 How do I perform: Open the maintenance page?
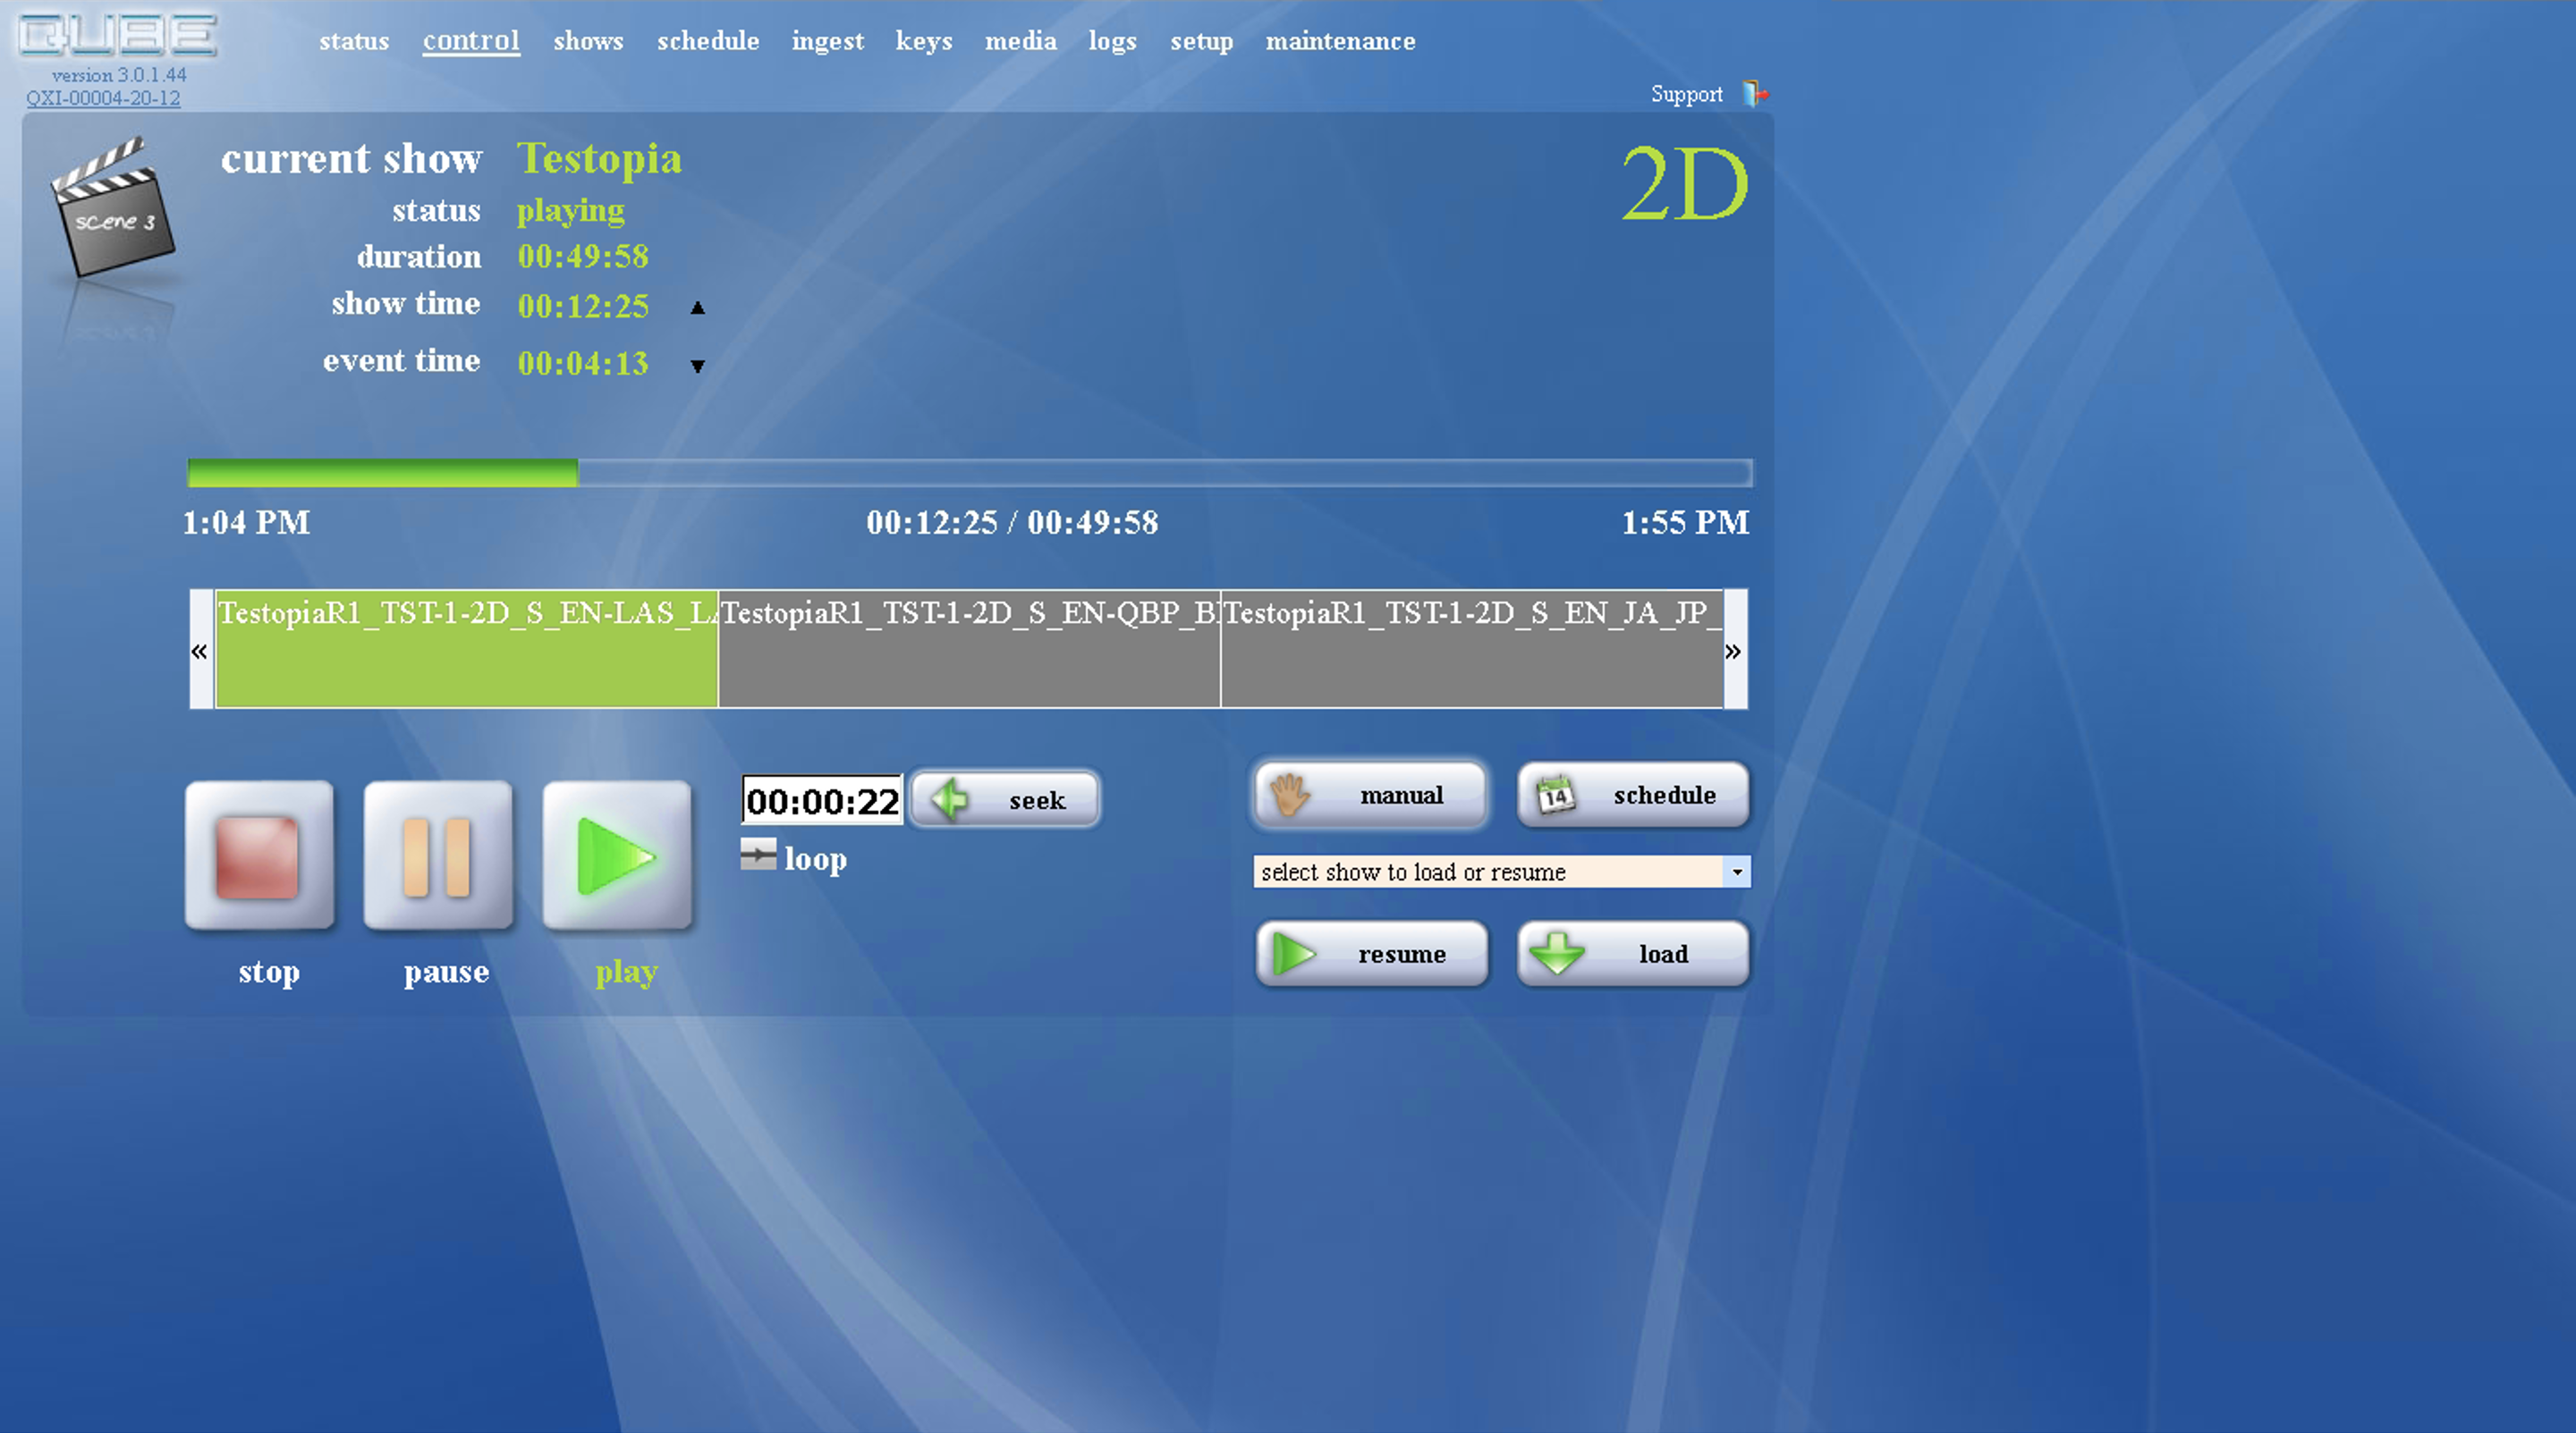click(x=1340, y=41)
